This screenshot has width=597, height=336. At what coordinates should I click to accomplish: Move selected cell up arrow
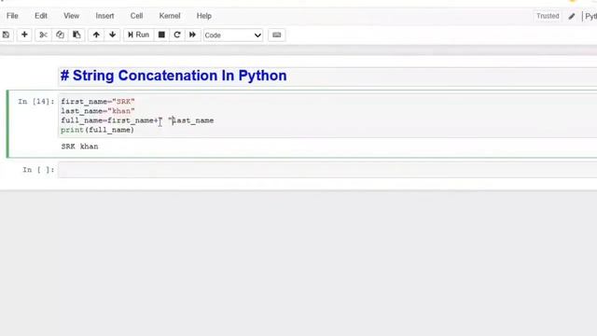click(96, 35)
